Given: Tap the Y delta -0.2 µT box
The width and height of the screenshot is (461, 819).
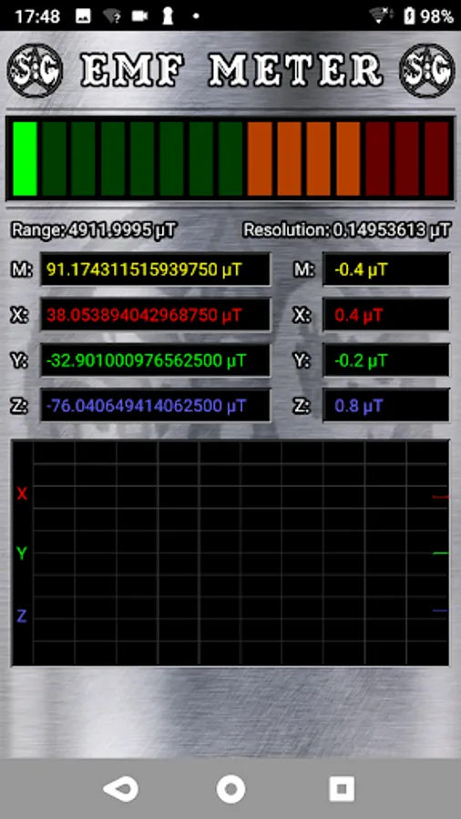Looking at the screenshot, I should pyautogui.click(x=385, y=360).
